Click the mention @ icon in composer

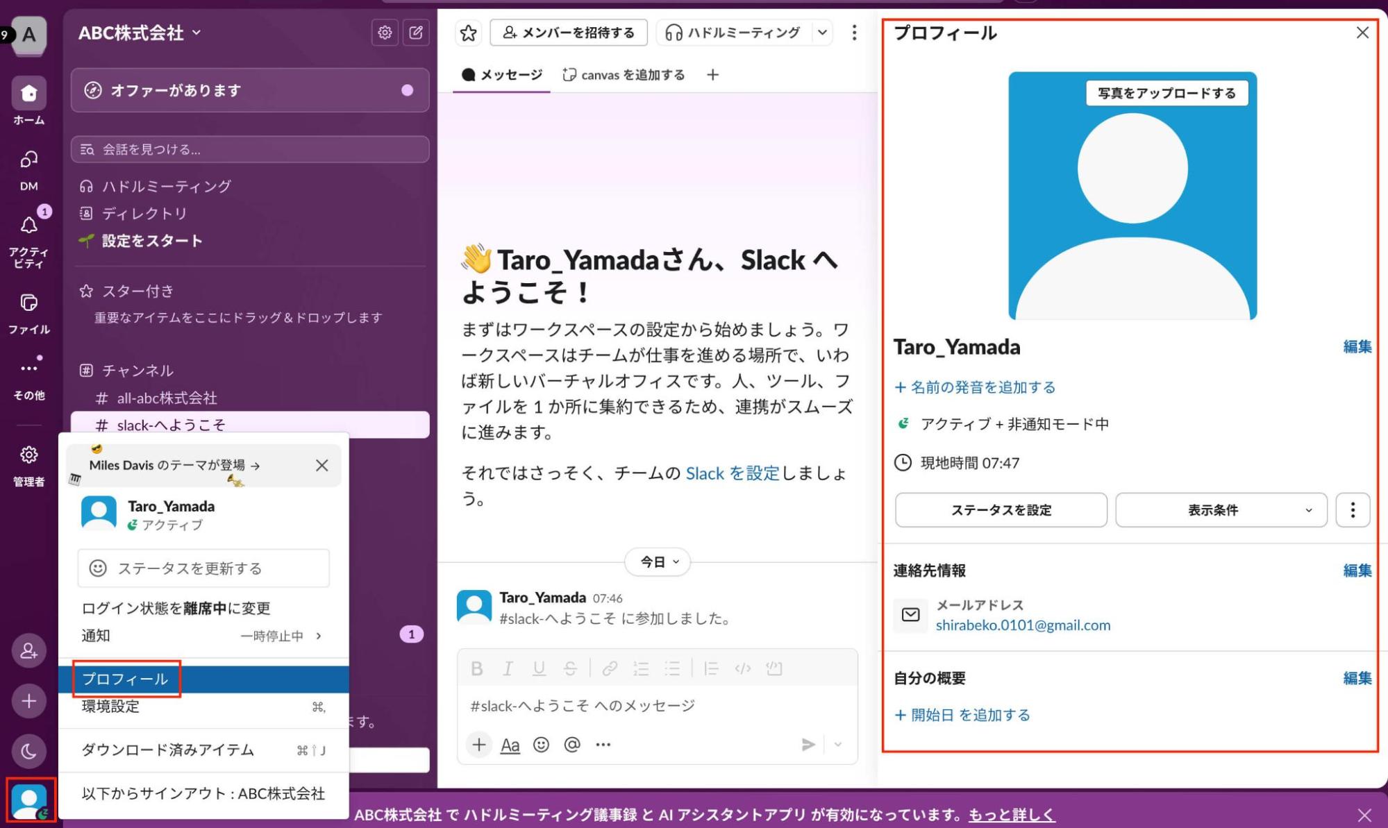click(x=572, y=745)
